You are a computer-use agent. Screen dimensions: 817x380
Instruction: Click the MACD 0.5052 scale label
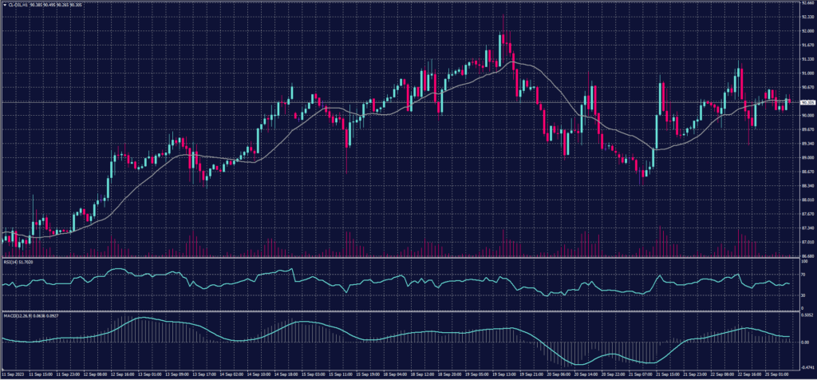point(807,315)
